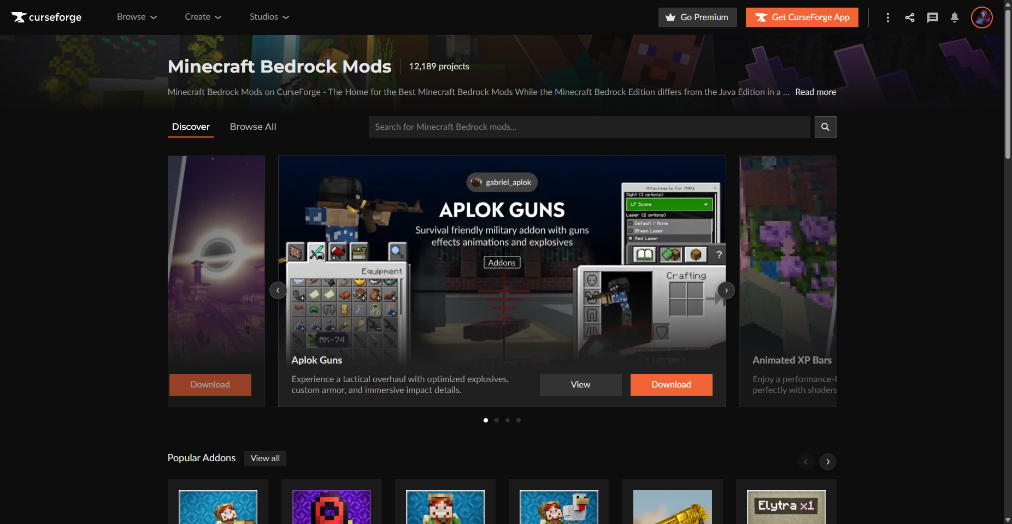
Task: Open the more options kebab menu
Action: (x=888, y=17)
